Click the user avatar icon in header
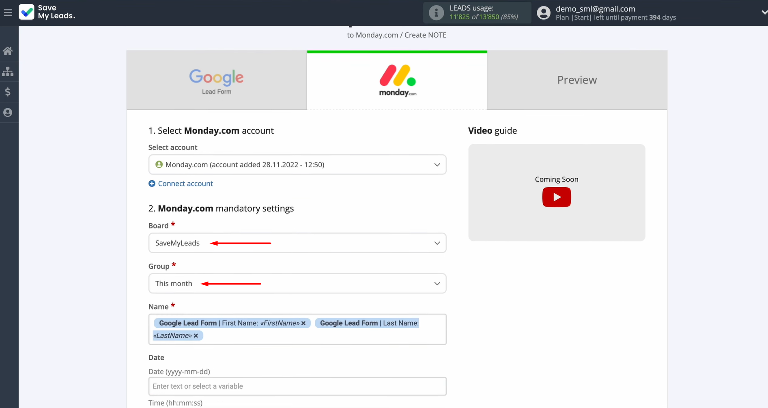 tap(544, 13)
